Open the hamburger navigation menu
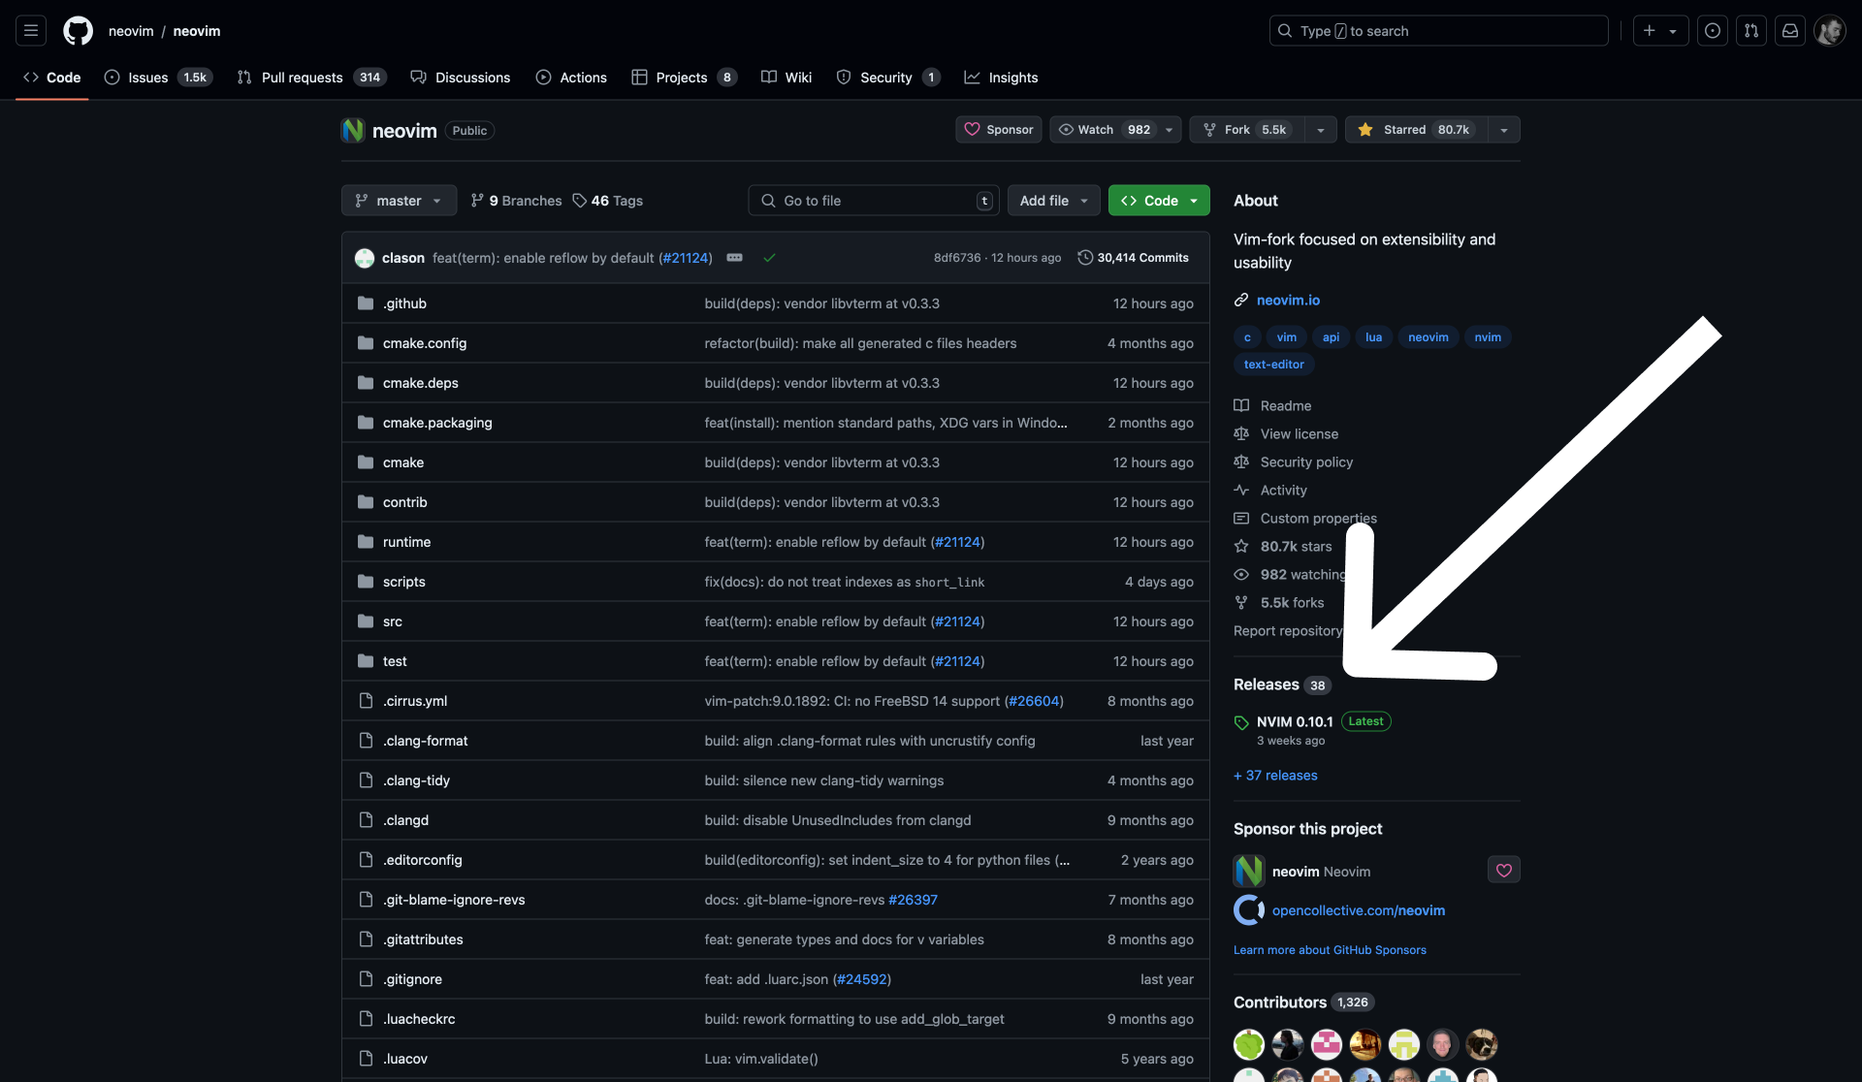The image size is (1862, 1082). point(31,31)
